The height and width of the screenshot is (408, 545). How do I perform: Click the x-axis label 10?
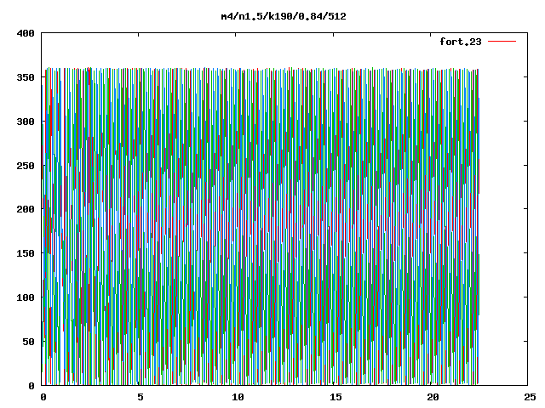coord(238,397)
